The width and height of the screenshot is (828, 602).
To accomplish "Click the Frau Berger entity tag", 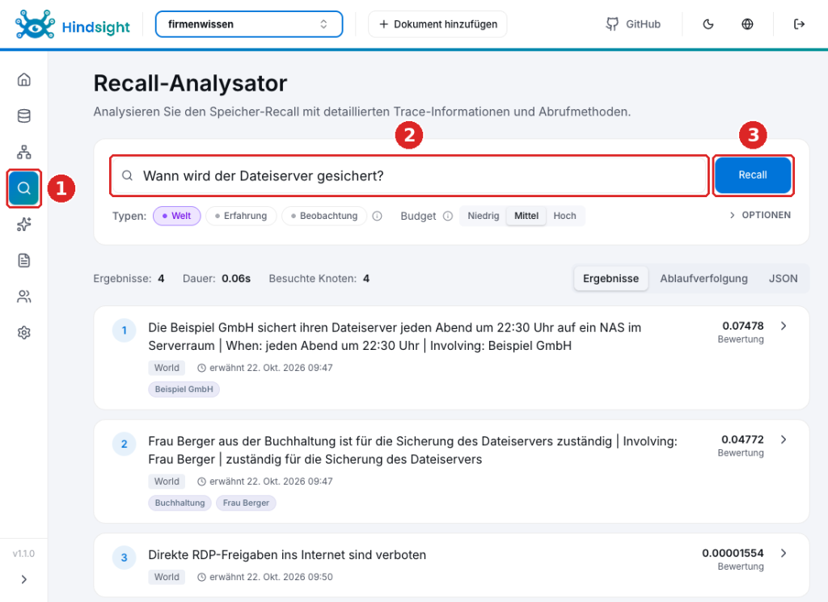I will pyautogui.click(x=246, y=503).
